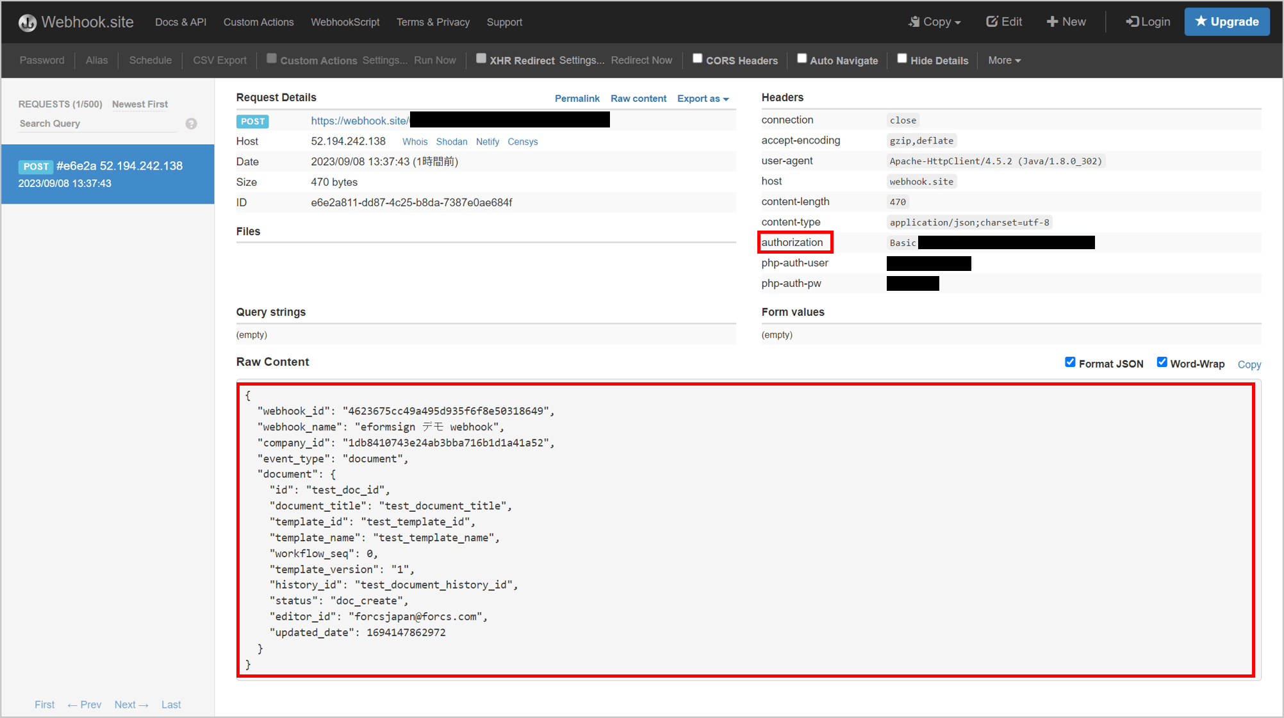This screenshot has height=718, width=1284.
Task: Enable the Auto Navigate checkbox
Action: click(802, 58)
